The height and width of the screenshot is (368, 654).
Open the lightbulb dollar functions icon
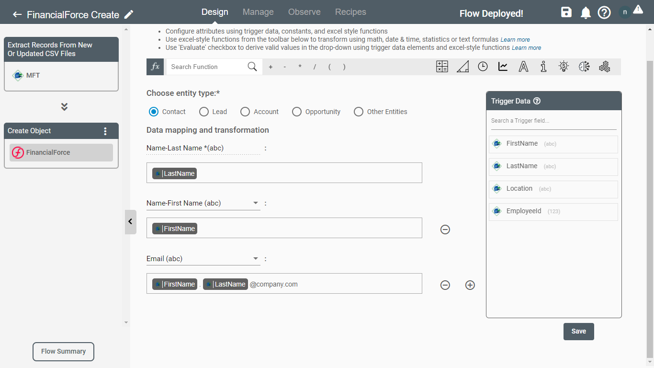point(564,67)
